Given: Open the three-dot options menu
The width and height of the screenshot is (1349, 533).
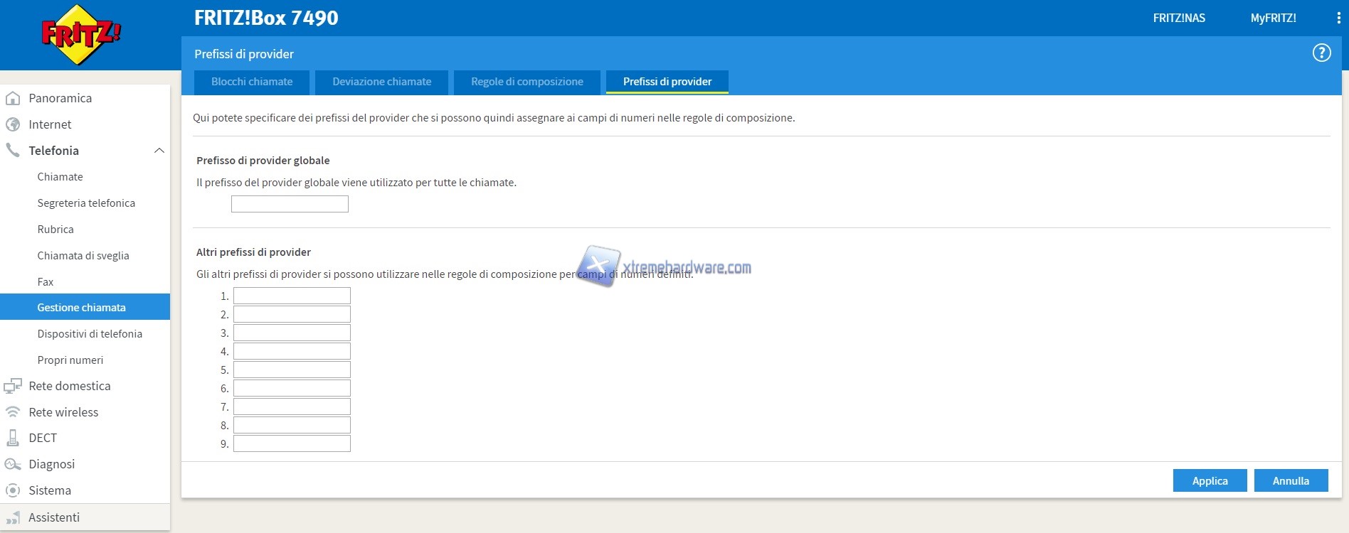Looking at the screenshot, I should pos(1338,18).
